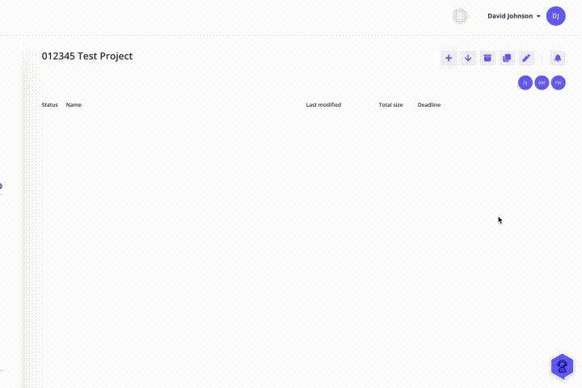Open the David Johnson user dropdown

[x=514, y=16]
